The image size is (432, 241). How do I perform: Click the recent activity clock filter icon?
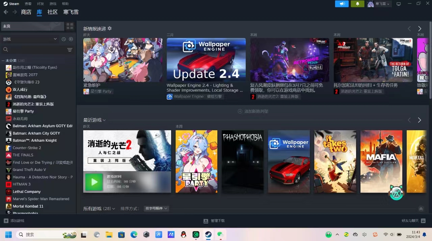pos(63,39)
